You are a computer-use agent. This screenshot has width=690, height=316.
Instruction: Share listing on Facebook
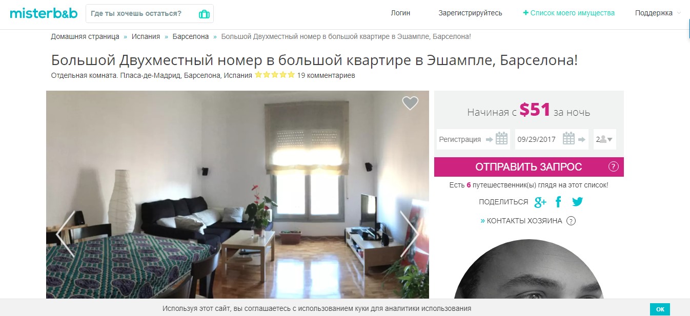[558, 202]
